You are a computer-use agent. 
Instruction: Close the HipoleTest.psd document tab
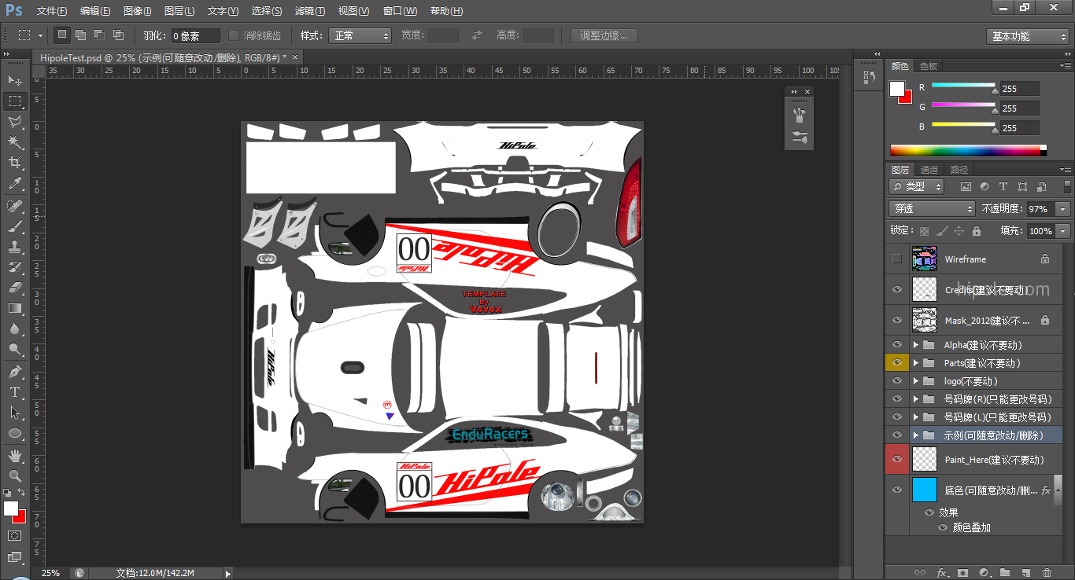click(x=295, y=57)
